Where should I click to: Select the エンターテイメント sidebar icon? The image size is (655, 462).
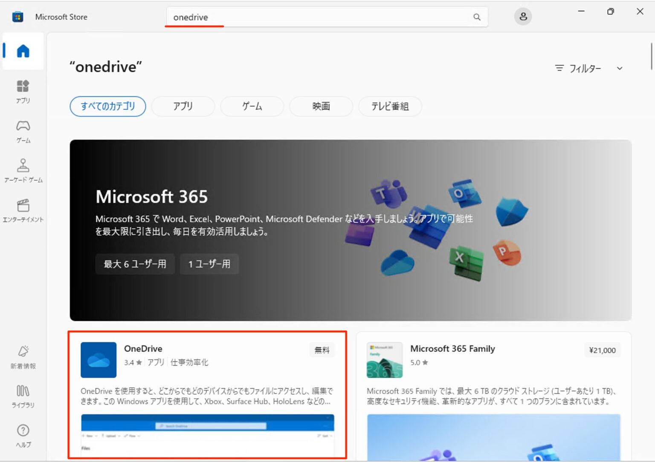pos(23,209)
